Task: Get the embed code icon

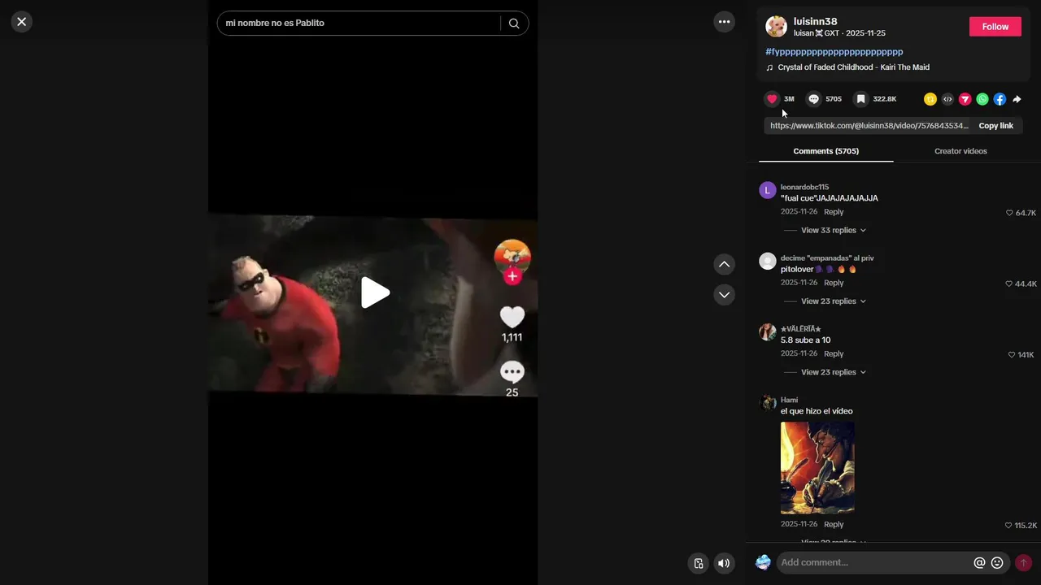Action: [x=947, y=99]
